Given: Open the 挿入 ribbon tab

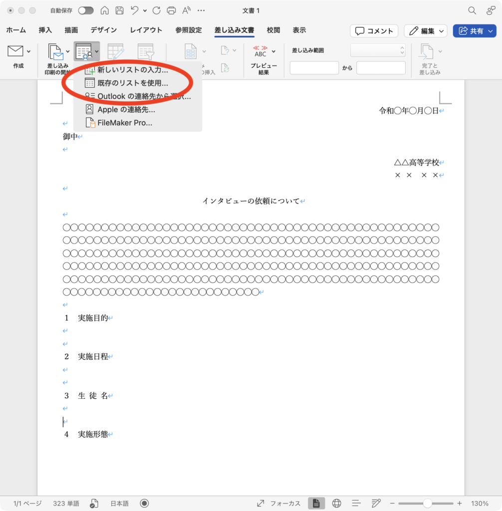Looking at the screenshot, I should (x=45, y=30).
